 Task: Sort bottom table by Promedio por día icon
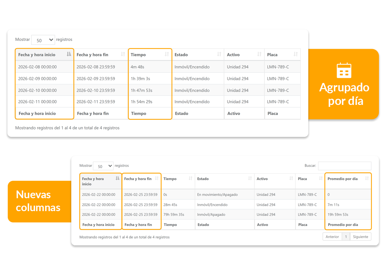point(367,179)
